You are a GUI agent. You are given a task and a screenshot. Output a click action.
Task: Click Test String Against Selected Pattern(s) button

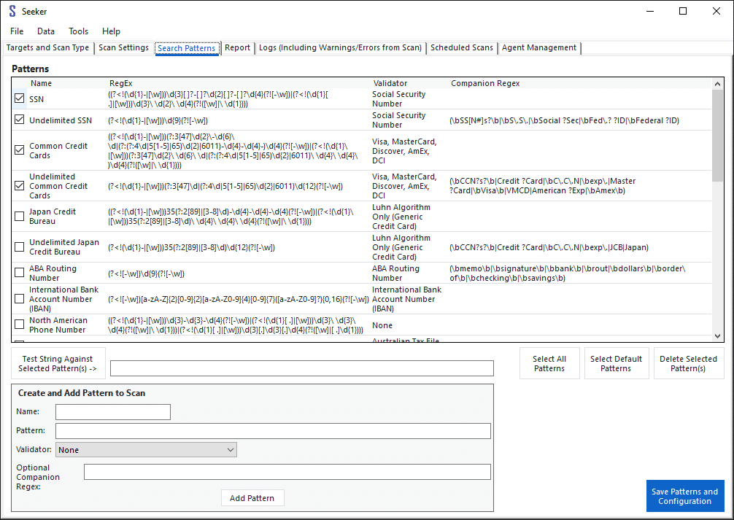58,363
